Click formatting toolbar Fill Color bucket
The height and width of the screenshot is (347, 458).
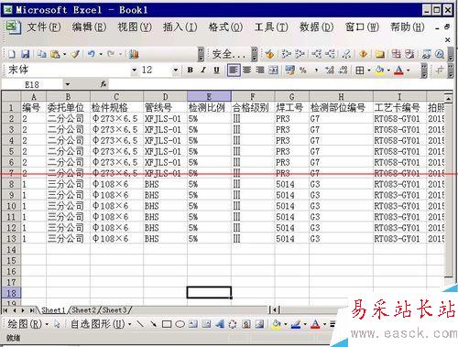point(379,70)
